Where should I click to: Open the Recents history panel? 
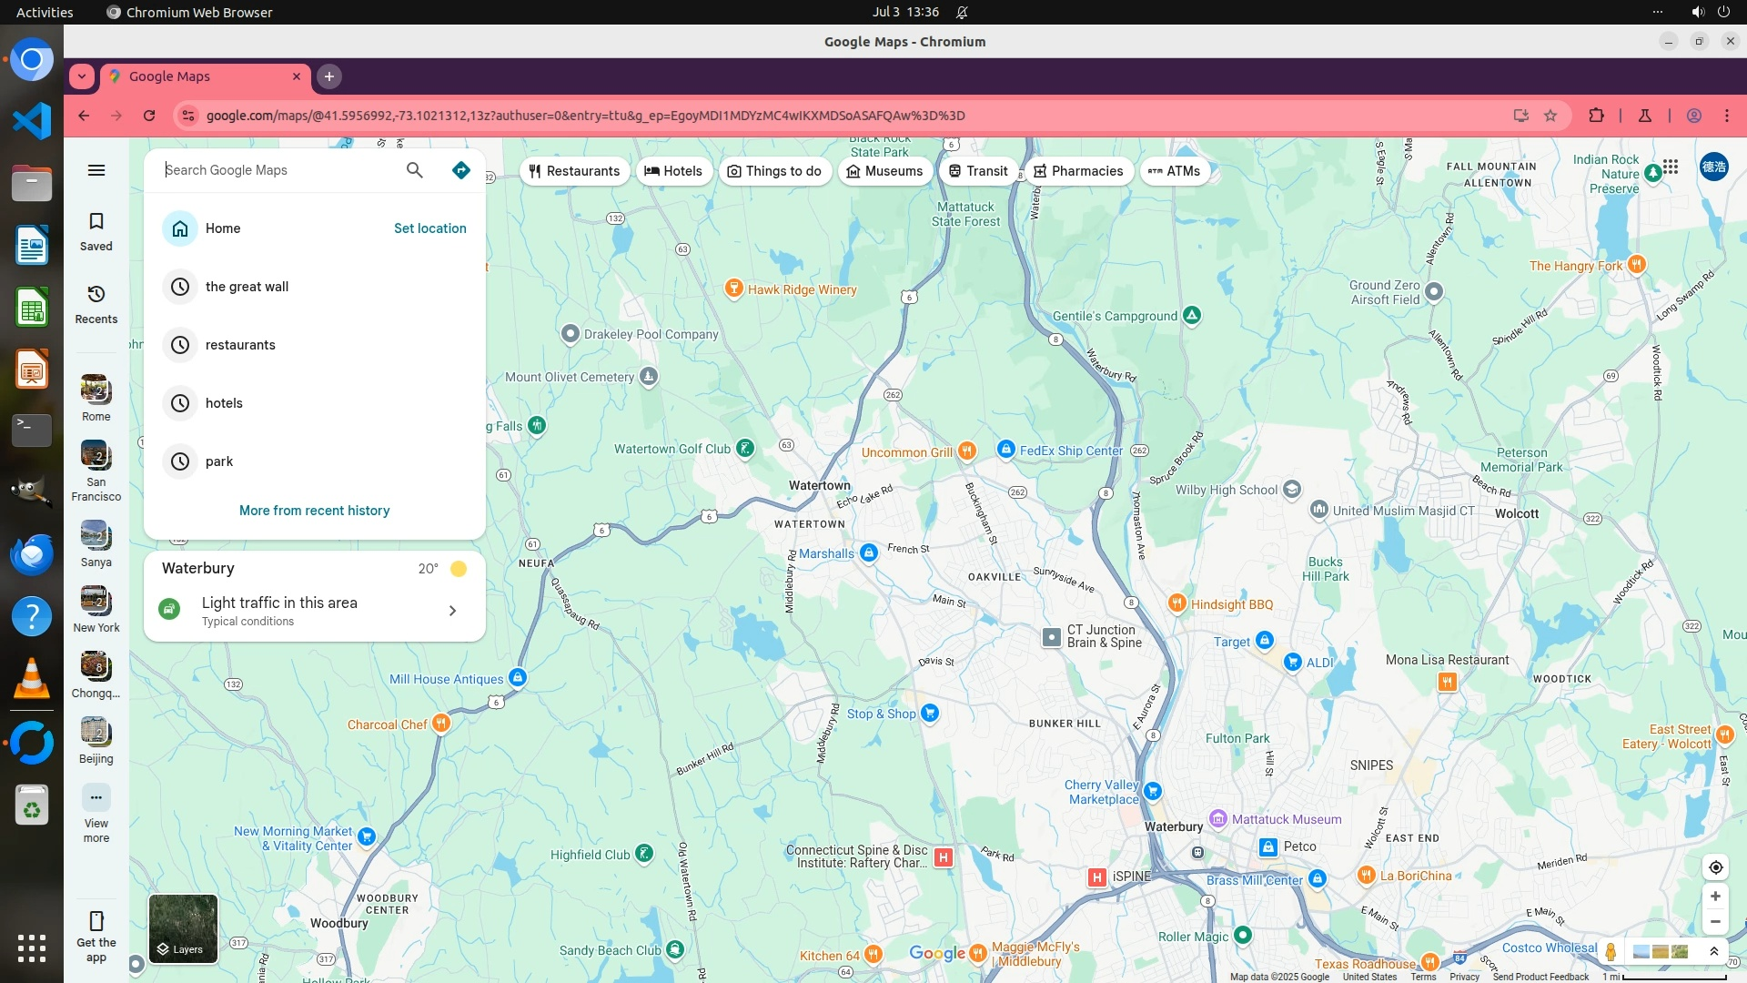[x=96, y=304]
